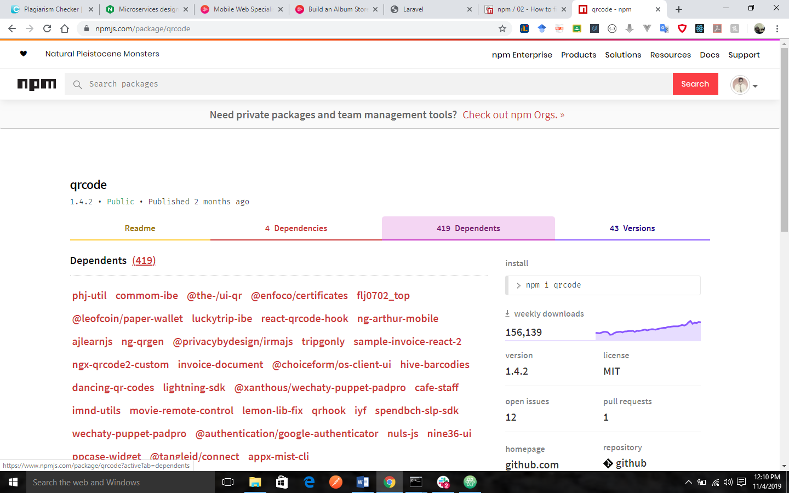
Task: Click Check out npm Orgs link
Action: click(x=513, y=115)
